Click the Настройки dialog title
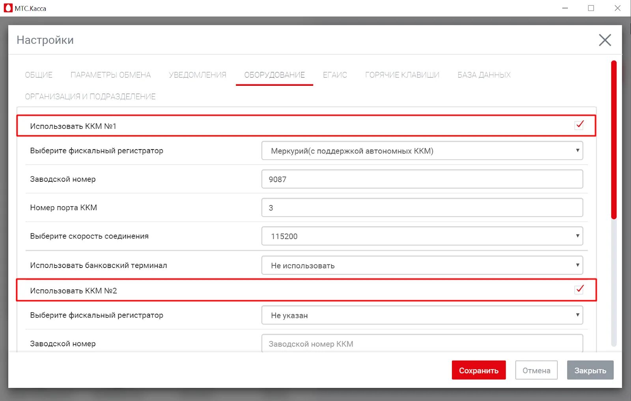Image resolution: width=631 pixels, height=401 pixels. click(45, 40)
